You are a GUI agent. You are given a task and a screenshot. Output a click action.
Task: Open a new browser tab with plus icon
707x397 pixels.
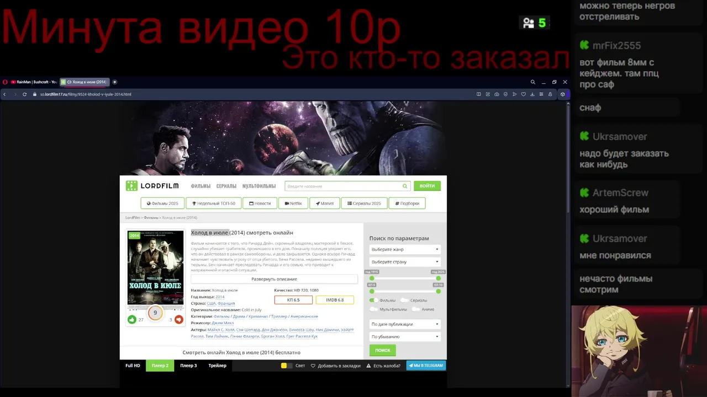(115, 82)
